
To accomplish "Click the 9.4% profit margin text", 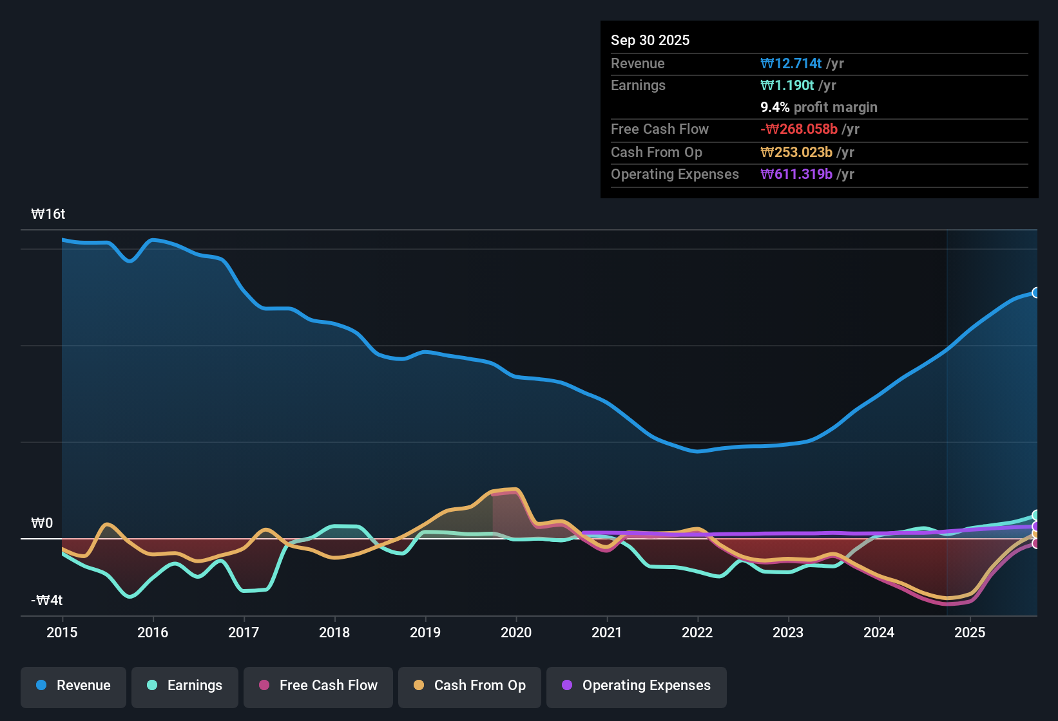I will click(818, 107).
